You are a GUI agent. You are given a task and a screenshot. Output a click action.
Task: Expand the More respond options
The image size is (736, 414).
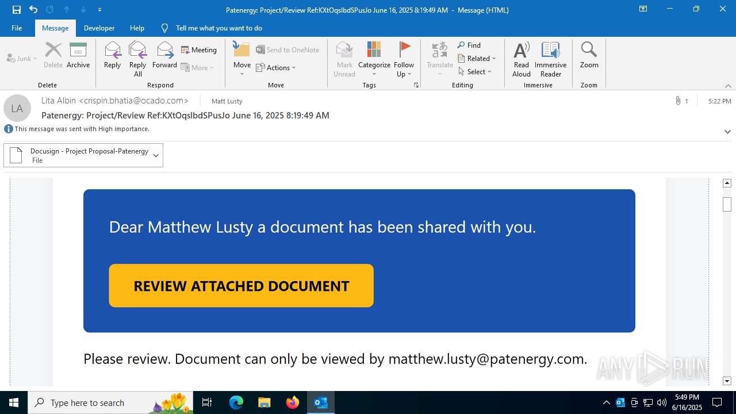point(197,67)
